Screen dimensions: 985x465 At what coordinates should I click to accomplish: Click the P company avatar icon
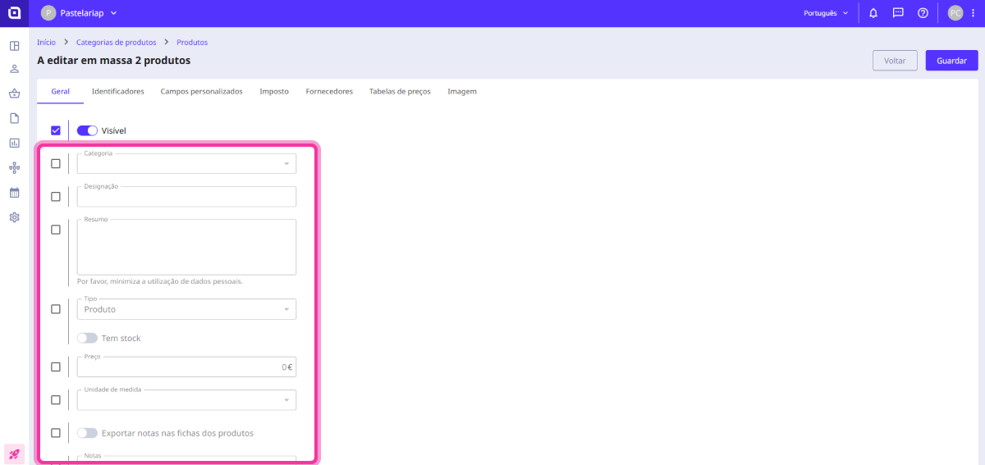click(48, 13)
